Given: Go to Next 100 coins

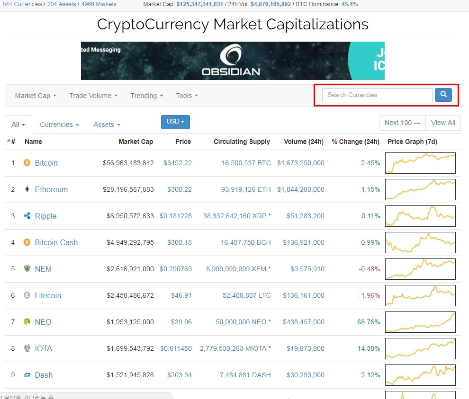Looking at the screenshot, I should click(x=402, y=123).
